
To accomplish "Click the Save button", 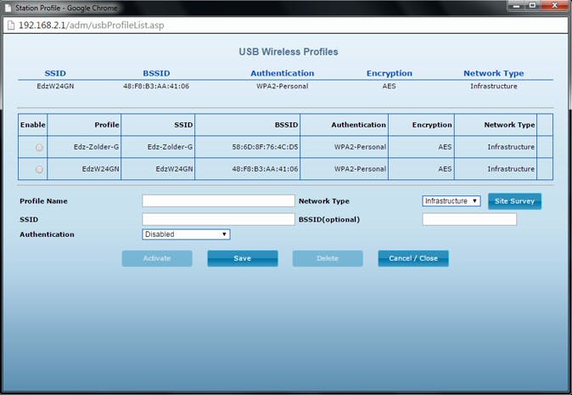I will point(243,258).
